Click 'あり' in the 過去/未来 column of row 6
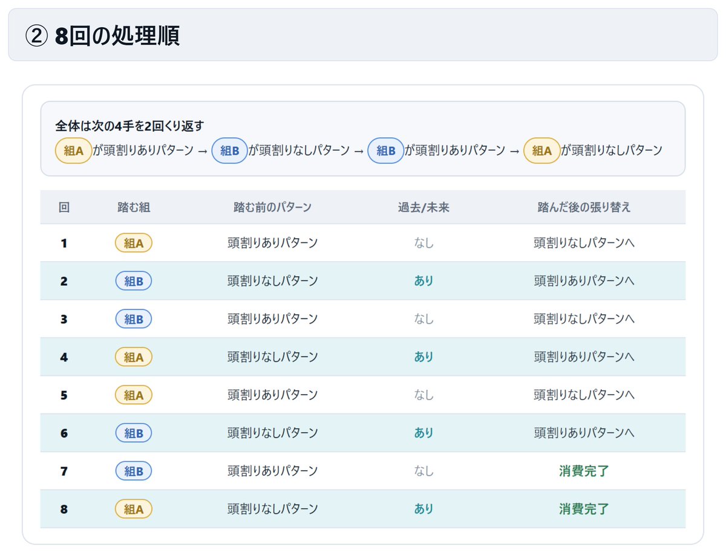Image resolution: width=726 pixels, height=553 pixels. [x=423, y=433]
